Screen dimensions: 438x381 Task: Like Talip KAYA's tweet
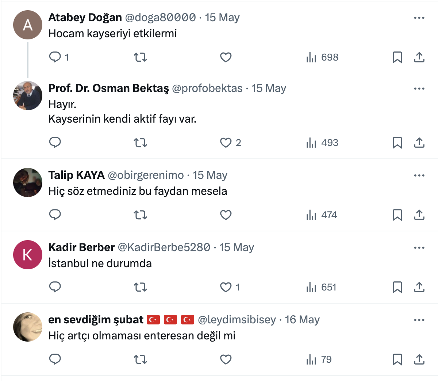coord(226,215)
